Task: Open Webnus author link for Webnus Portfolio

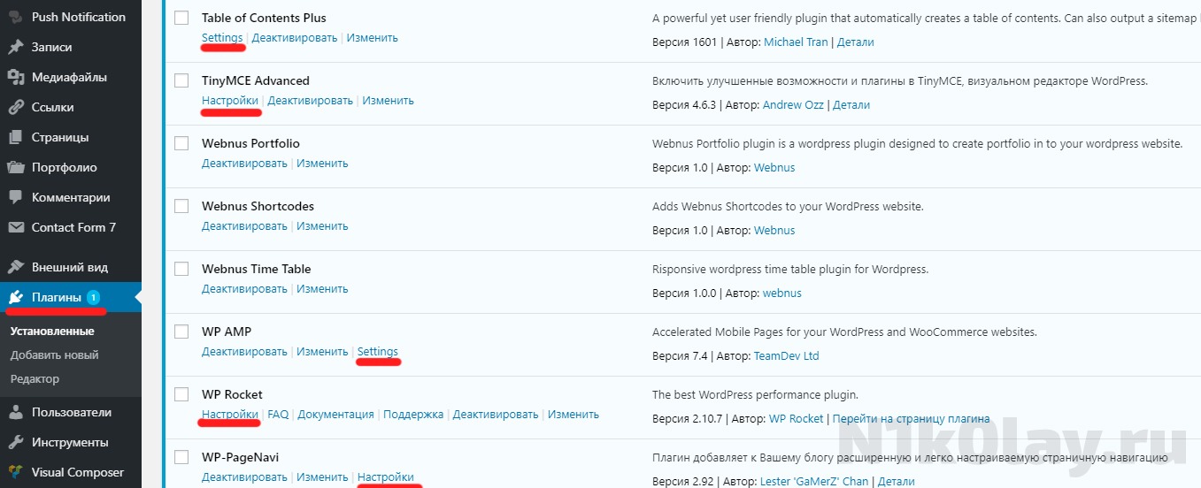Action: pyautogui.click(x=774, y=168)
